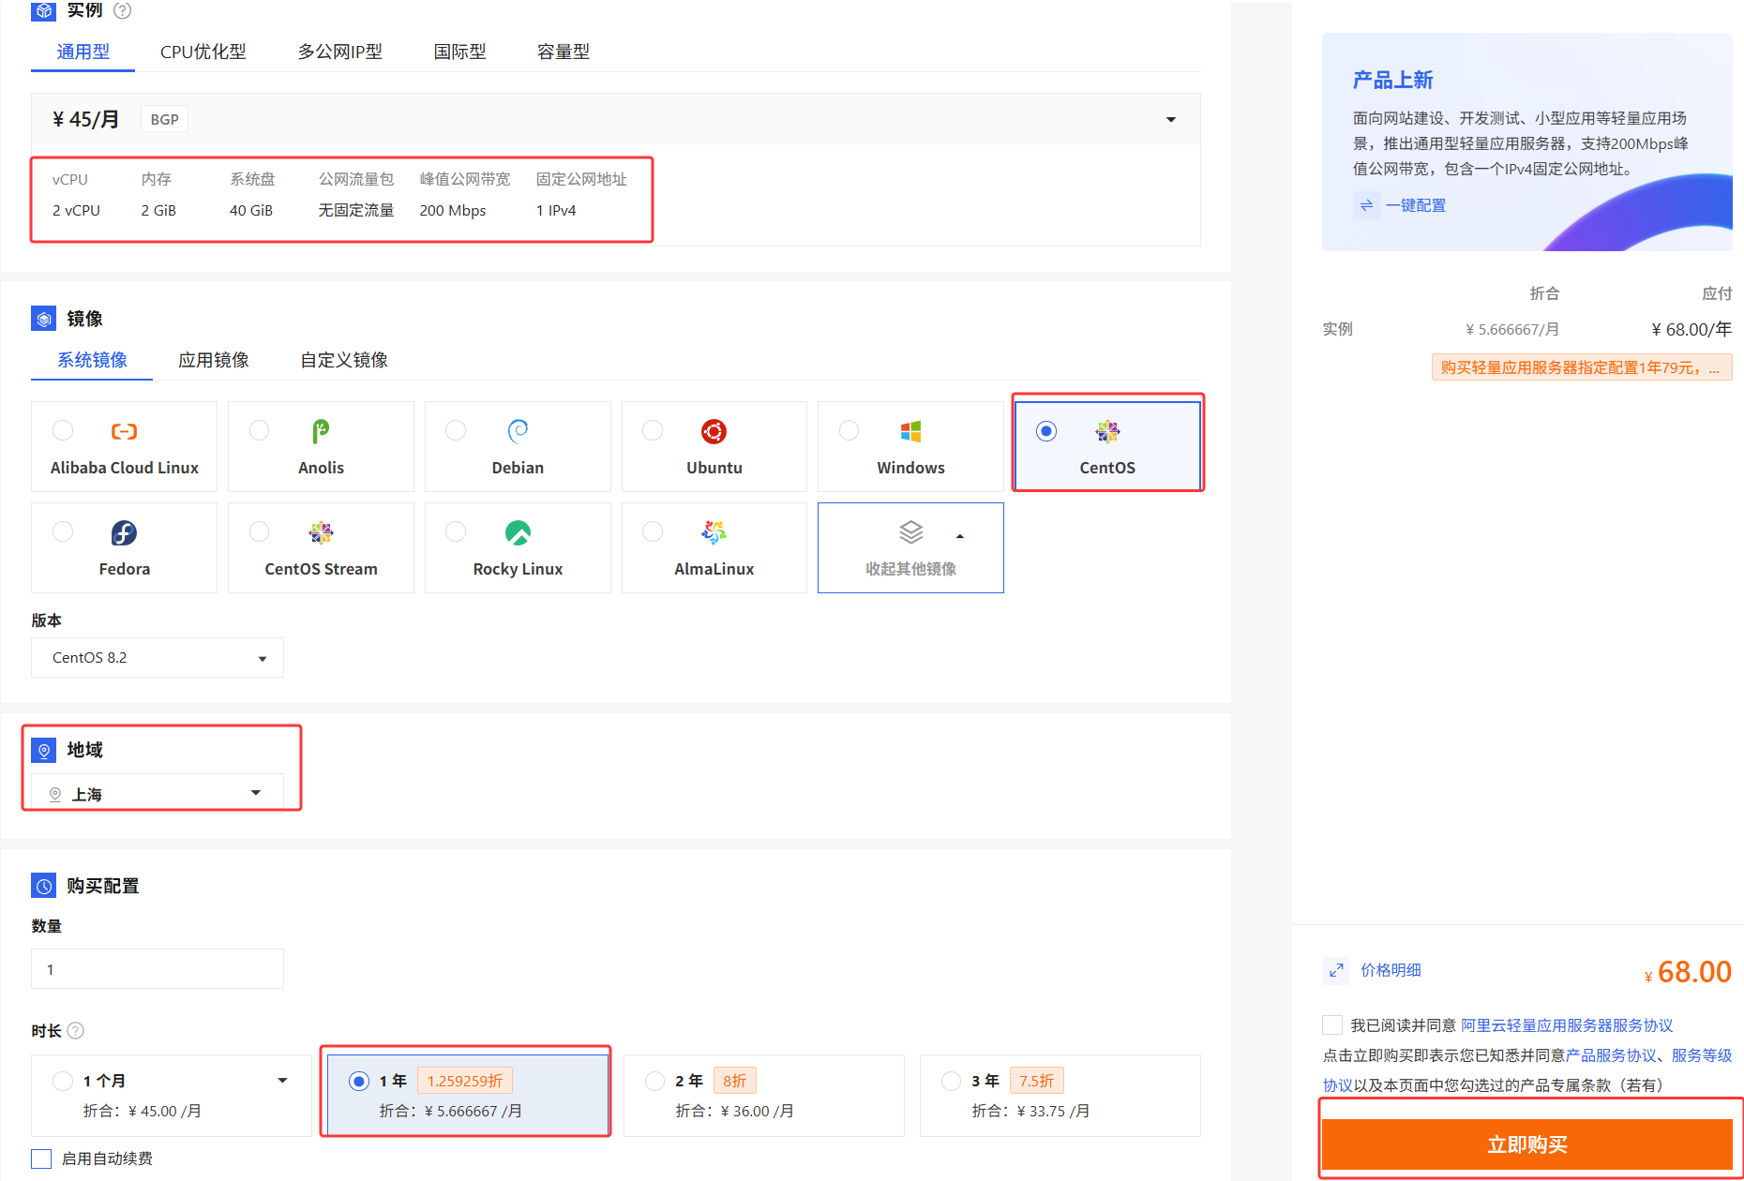This screenshot has width=1744, height=1181.
Task: Click the 一键配置 swap icon in promo card
Action: [1366, 204]
